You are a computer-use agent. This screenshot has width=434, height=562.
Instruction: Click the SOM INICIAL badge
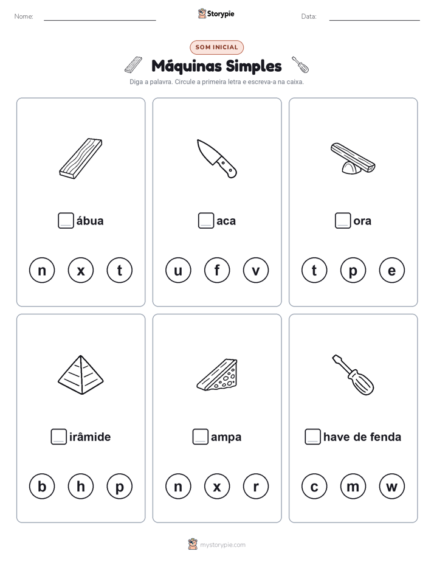216,47
